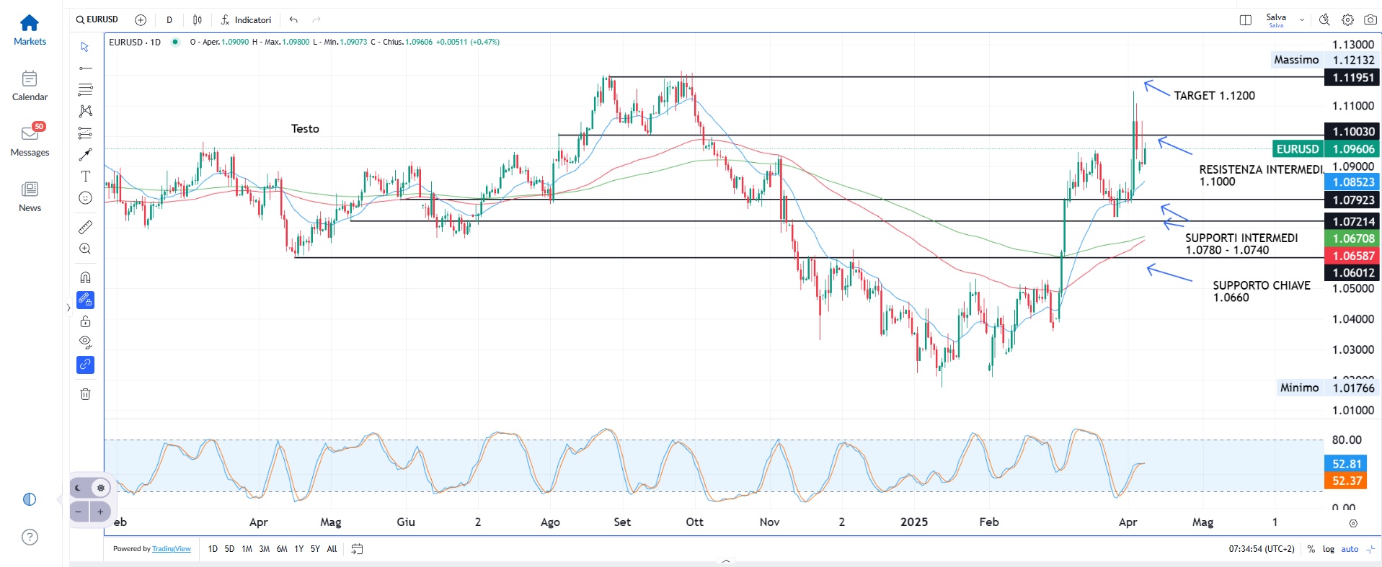Select the Text annotation tool
Screen dimensions: 1382x567
point(85,177)
